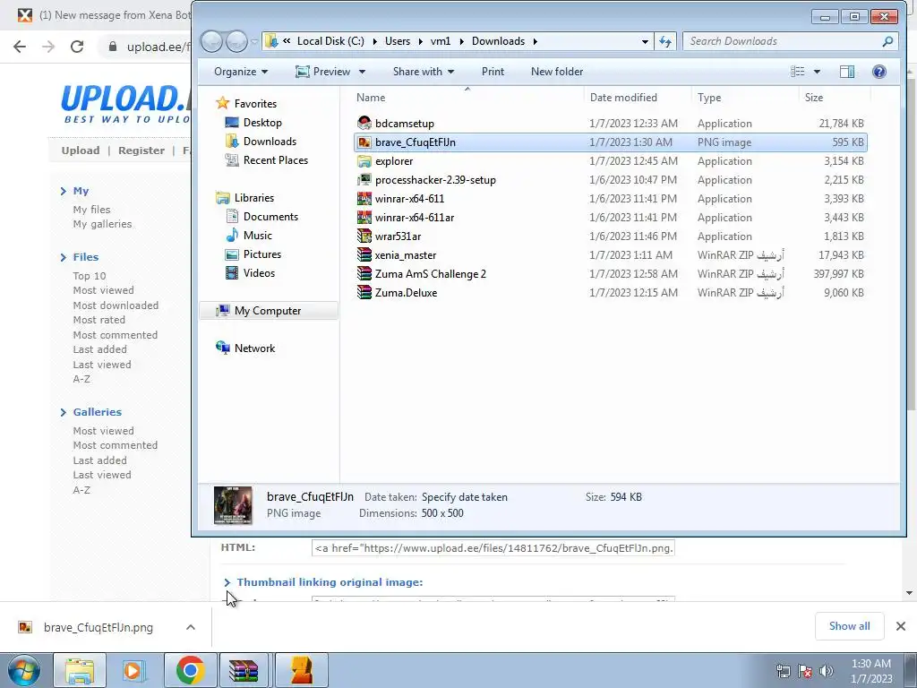Open Chrome from the taskbar
917x688 pixels.
tap(190, 670)
